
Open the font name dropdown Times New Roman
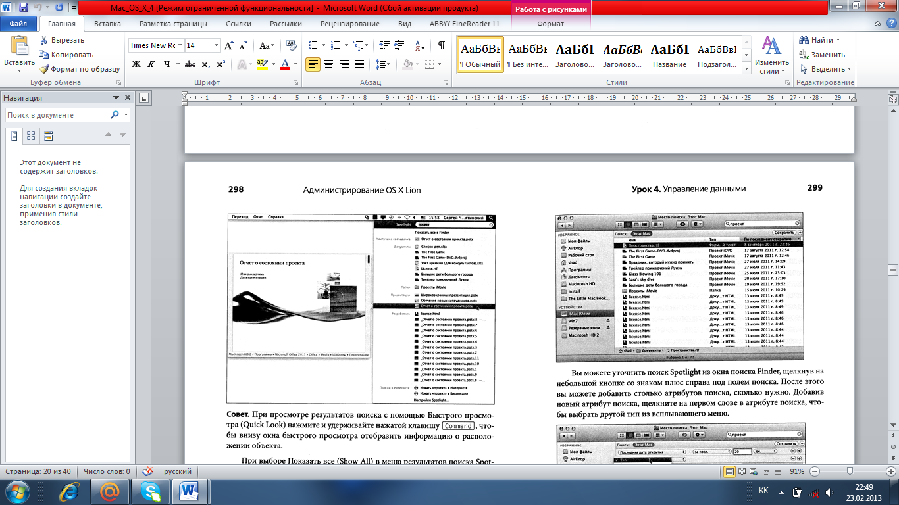180,45
